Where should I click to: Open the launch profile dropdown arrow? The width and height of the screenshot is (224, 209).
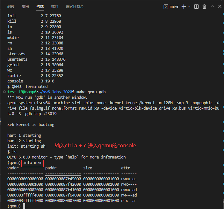point(189,6)
